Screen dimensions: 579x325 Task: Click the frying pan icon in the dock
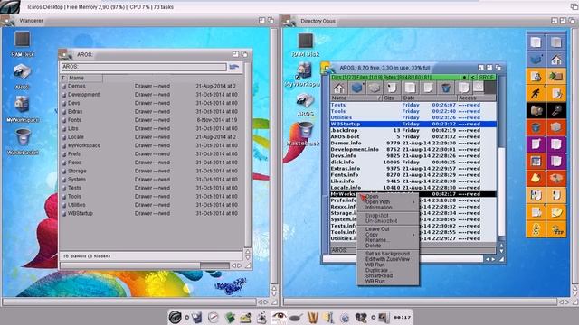[x=296, y=317]
